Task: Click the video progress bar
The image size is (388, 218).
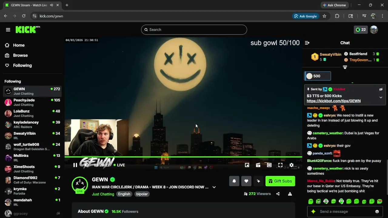Action: coord(183,157)
